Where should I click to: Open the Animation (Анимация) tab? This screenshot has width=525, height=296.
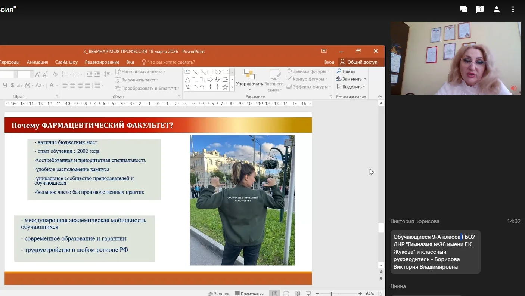(x=37, y=62)
